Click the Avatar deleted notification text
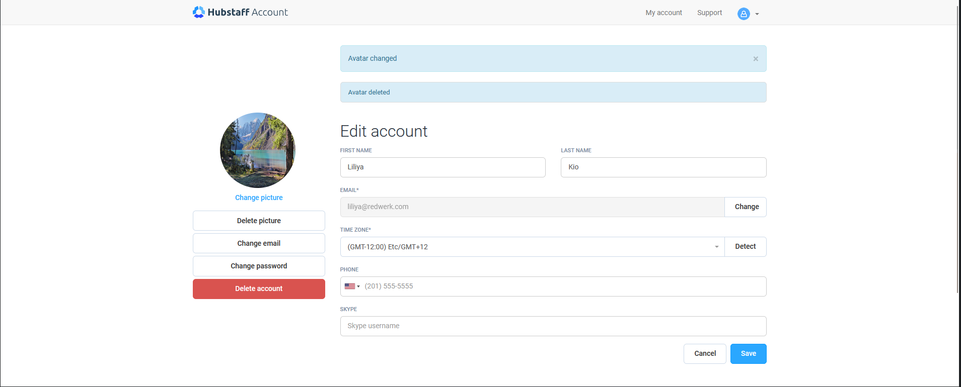 tap(369, 92)
